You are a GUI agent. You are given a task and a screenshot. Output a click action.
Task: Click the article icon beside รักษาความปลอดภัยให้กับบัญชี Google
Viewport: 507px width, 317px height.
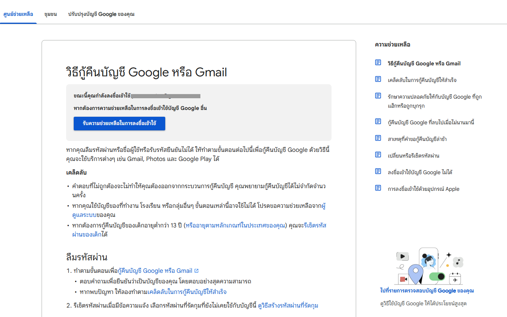(378, 96)
